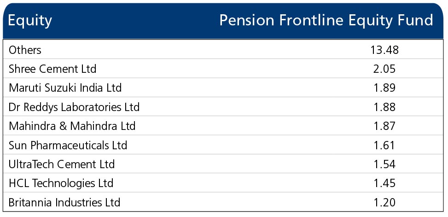Click the 1.89 percentage value
Screen dimensions: 448x217
pos(384,88)
